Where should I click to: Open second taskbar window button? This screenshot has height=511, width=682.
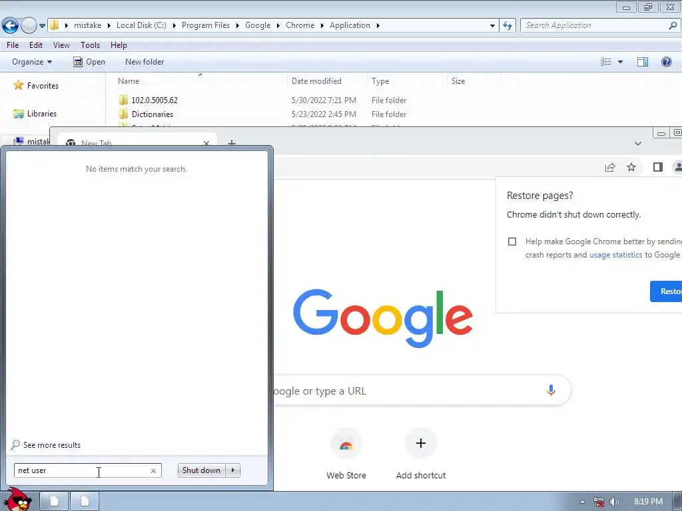85,502
